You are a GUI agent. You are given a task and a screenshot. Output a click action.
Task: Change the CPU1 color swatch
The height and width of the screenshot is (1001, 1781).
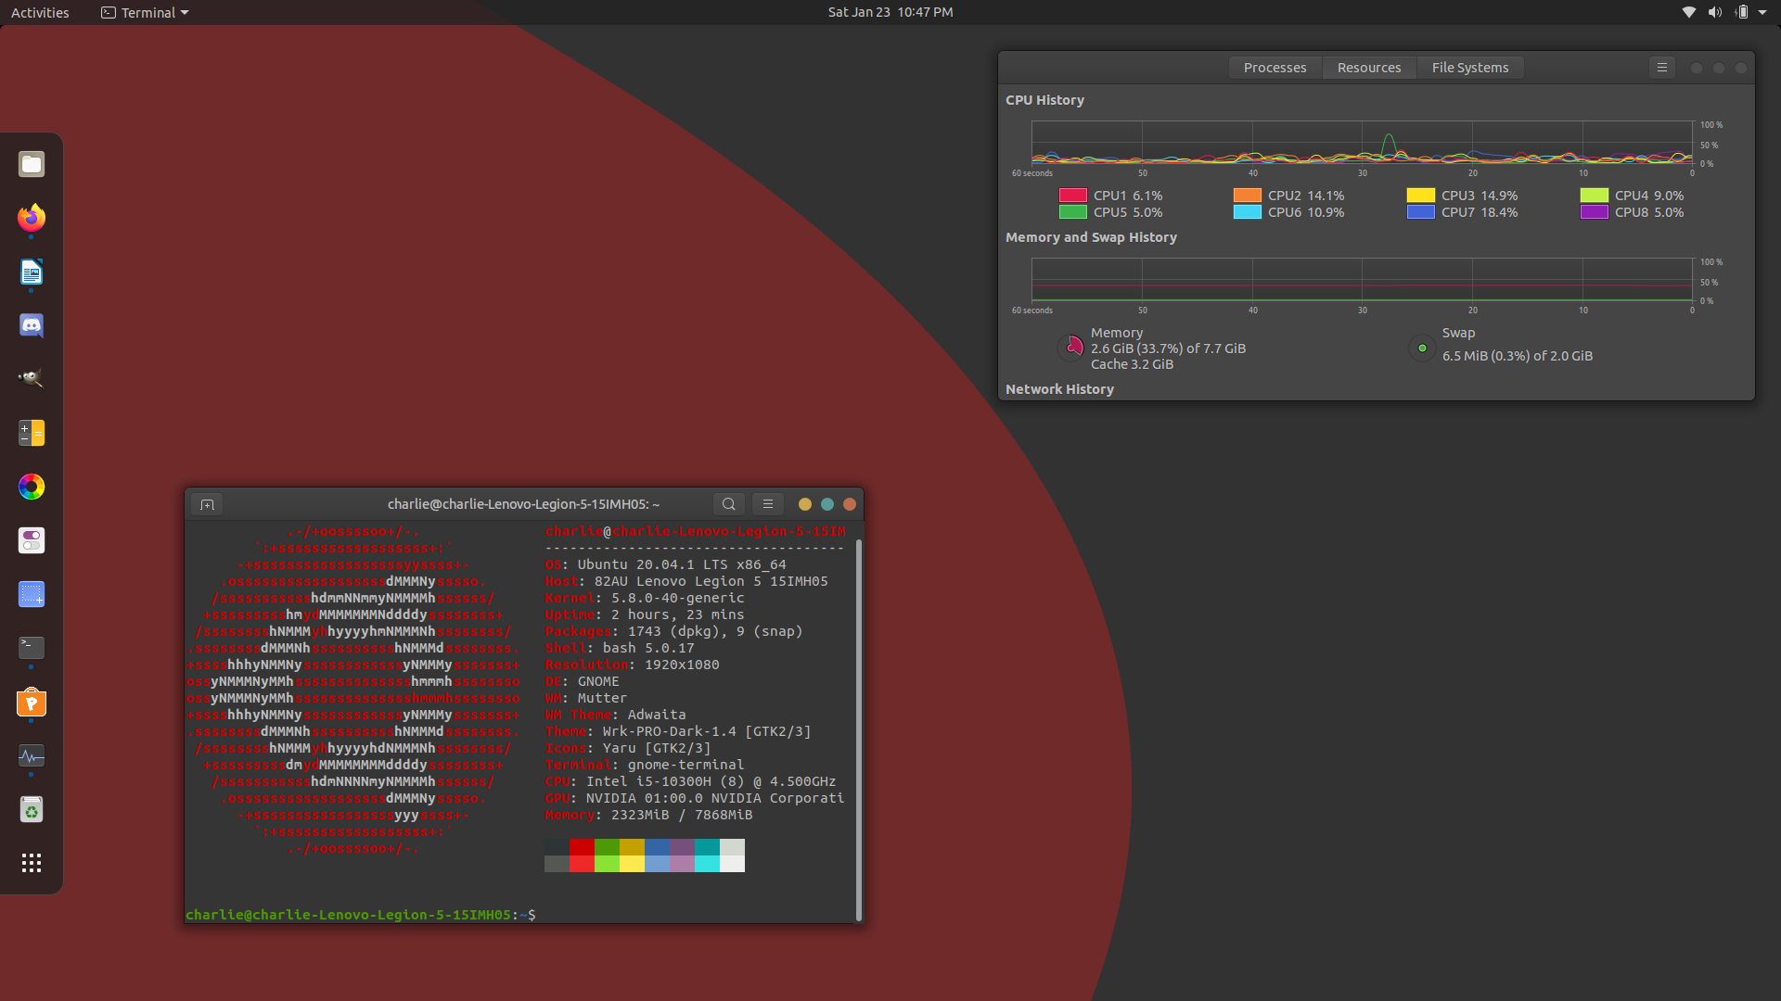(1072, 196)
